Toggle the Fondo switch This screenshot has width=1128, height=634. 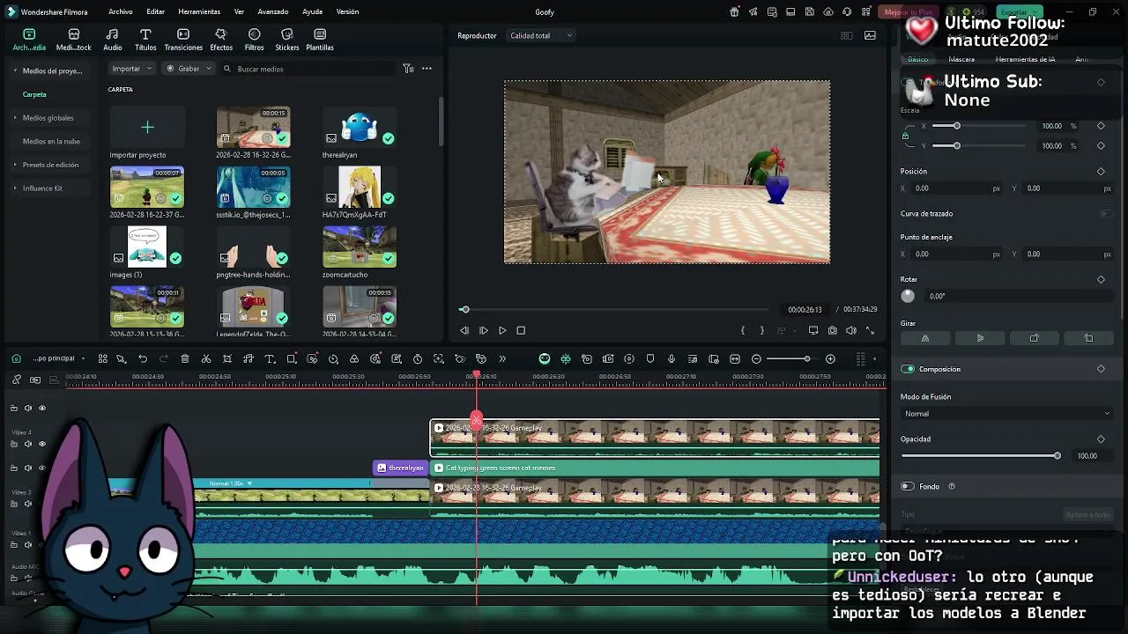(908, 486)
